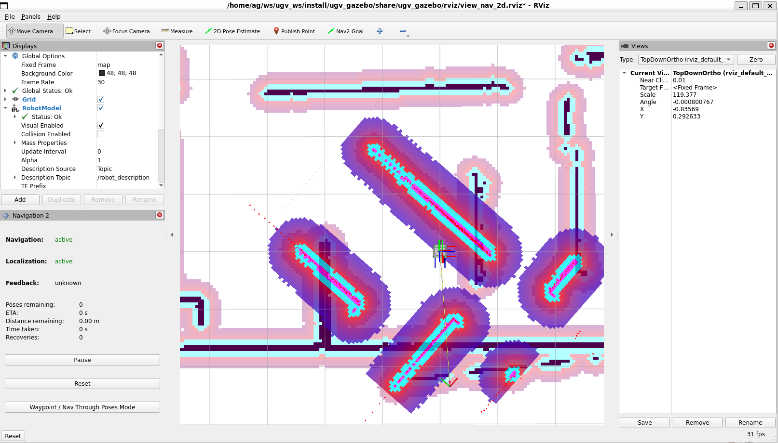Image resolution: width=778 pixels, height=443 pixels.
Task: Save the current view
Action: [644, 422]
